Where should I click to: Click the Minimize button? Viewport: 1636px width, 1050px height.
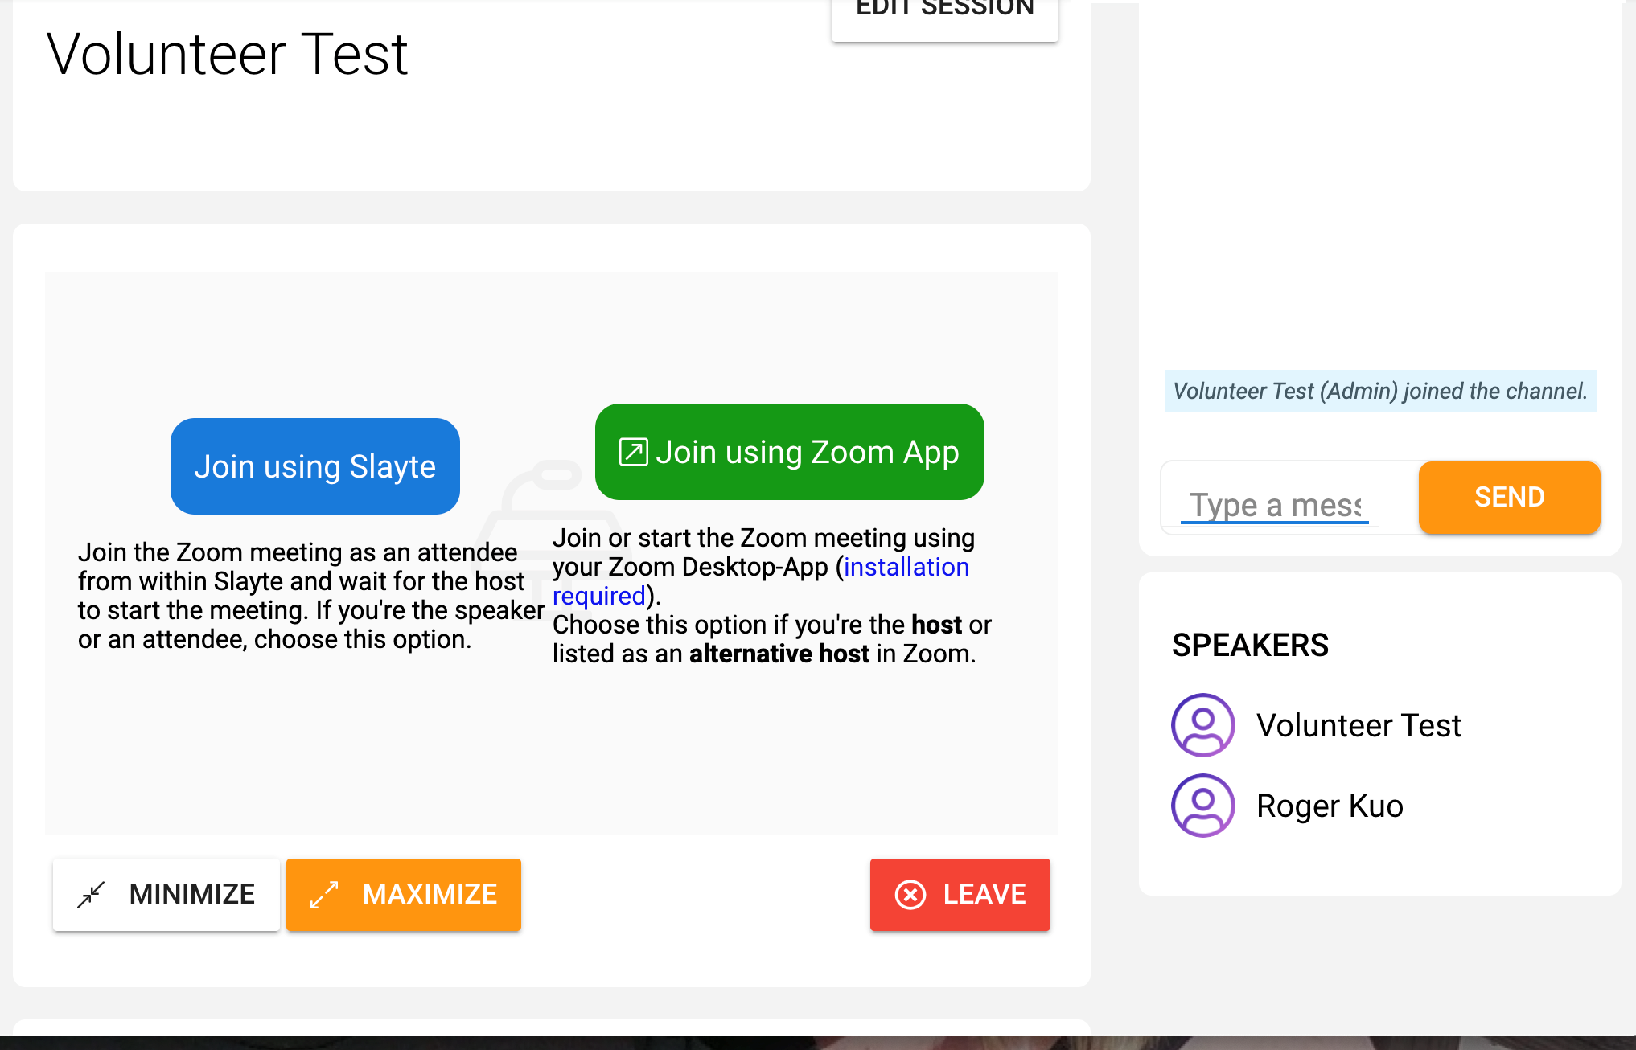pos(166,895)
